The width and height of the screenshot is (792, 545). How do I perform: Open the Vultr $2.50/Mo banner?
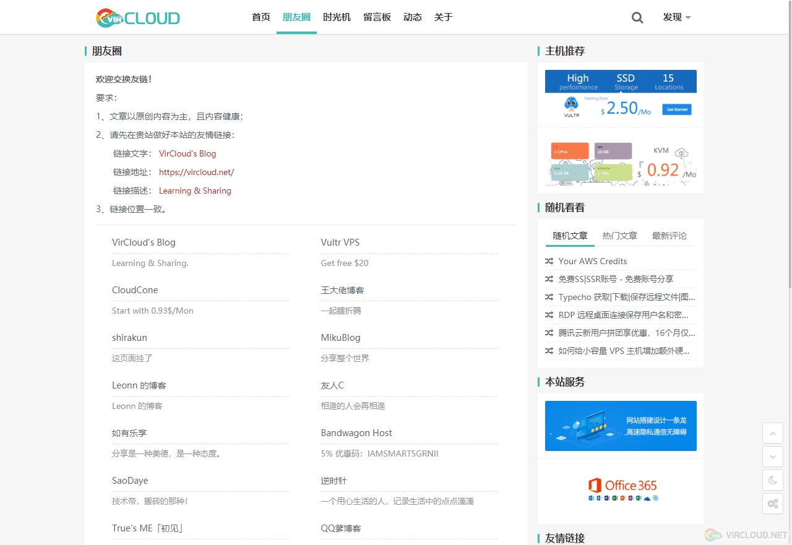(x=621, y=95)
